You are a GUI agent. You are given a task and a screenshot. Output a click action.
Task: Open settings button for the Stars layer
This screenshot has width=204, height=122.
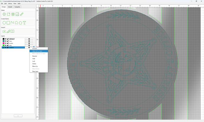click(x=29, y=41)
